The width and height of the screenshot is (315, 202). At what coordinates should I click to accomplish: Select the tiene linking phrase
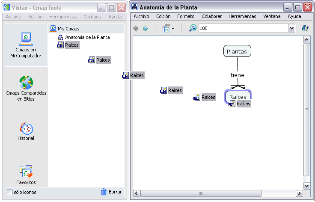(x=237, y=75)
